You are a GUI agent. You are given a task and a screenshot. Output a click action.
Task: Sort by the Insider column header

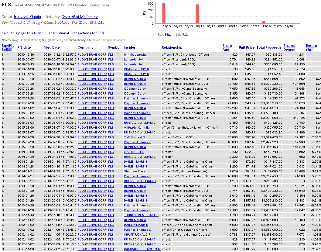130,47
